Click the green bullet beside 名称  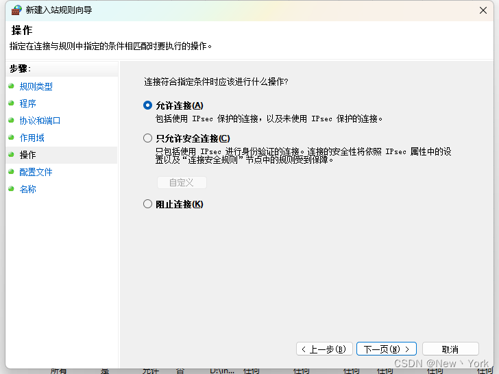point(11,189)
